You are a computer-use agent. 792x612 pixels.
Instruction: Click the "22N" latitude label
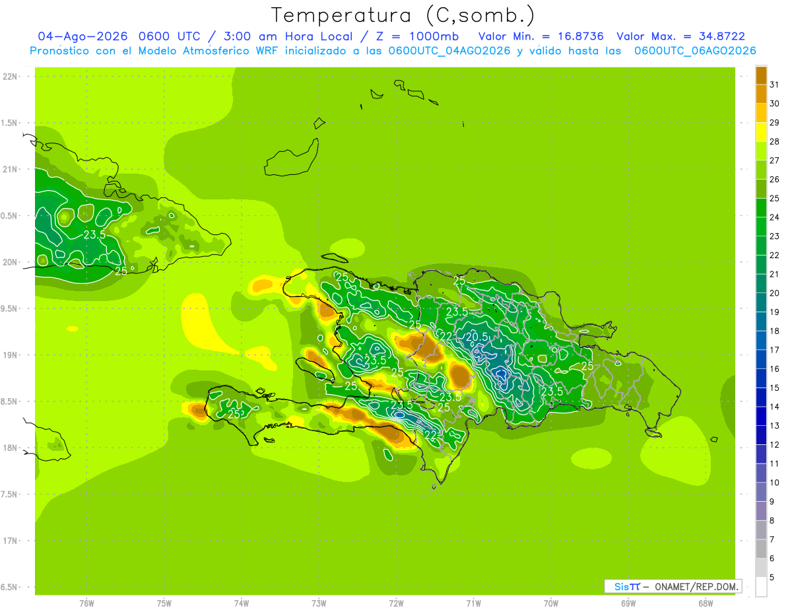[10, 77]
